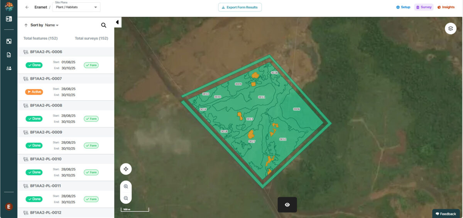
Task: Select feature BF1AA2-PL-0007 in the list
Action: coord(46,79)
